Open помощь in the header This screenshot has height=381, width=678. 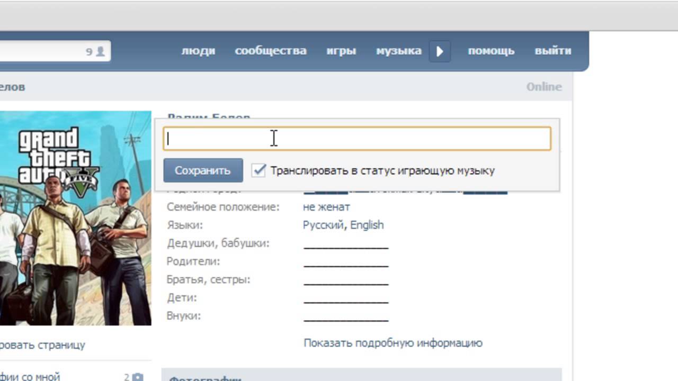pyautogui.click(x=491, y=51)
